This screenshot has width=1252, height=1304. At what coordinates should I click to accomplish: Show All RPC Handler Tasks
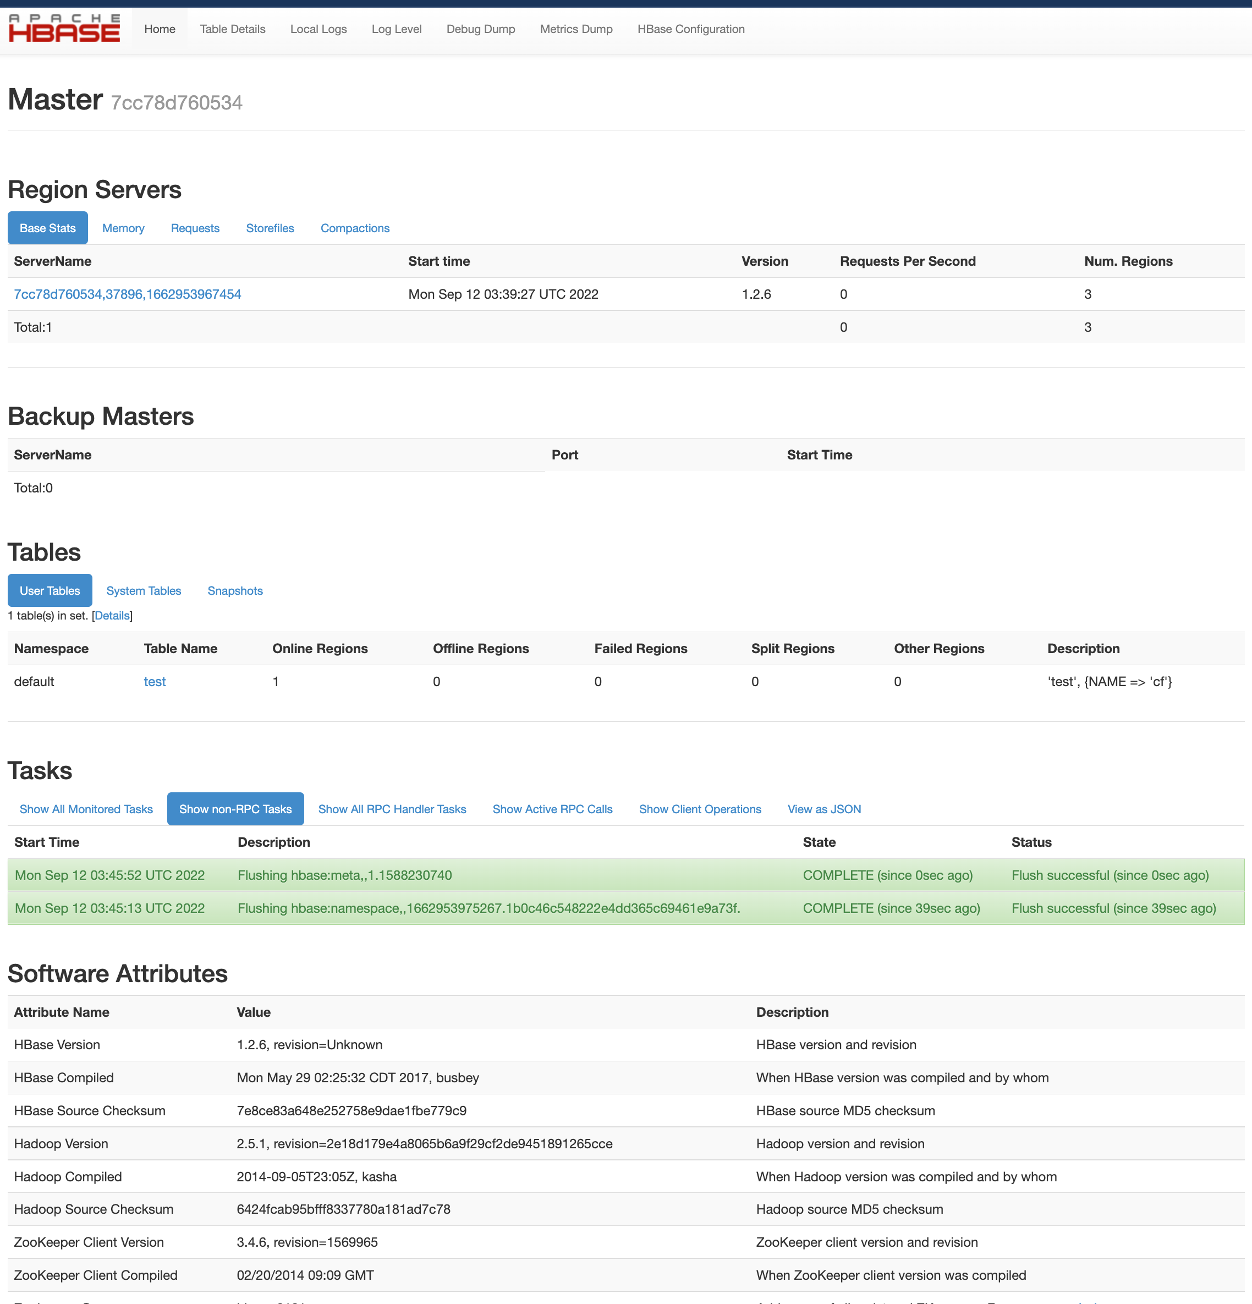coord(392,809)
